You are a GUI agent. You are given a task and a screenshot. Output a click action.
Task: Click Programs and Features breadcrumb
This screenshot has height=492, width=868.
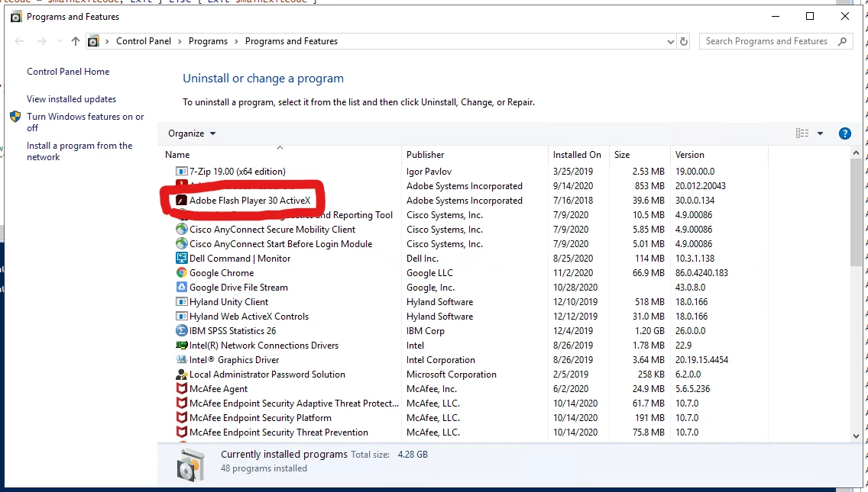291,41
